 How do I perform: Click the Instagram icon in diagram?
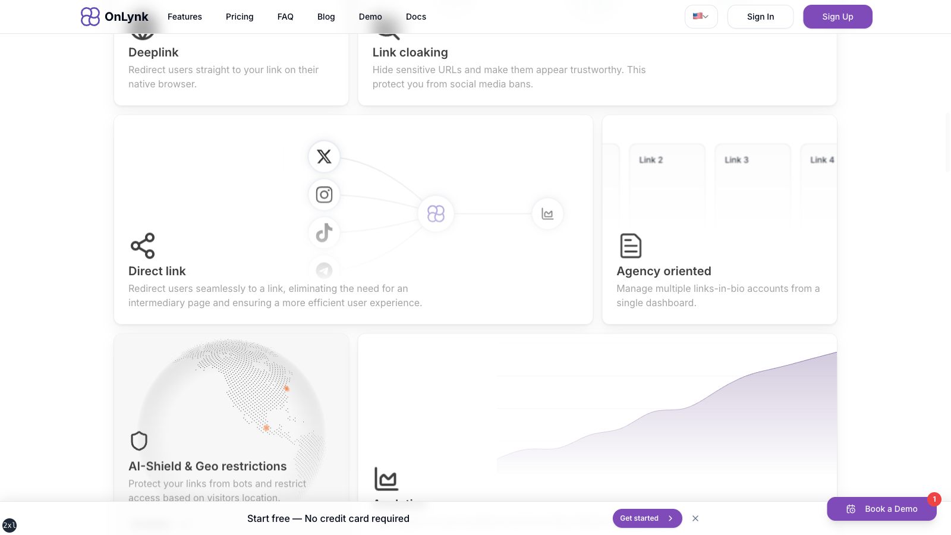click(324, 194)
